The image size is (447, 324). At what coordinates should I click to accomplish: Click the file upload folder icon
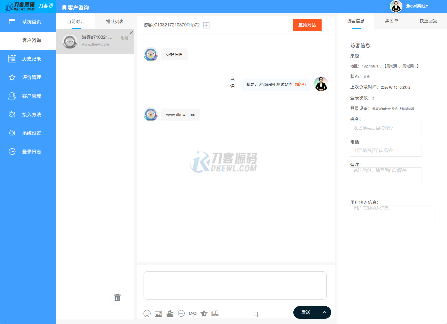(170, 313)
